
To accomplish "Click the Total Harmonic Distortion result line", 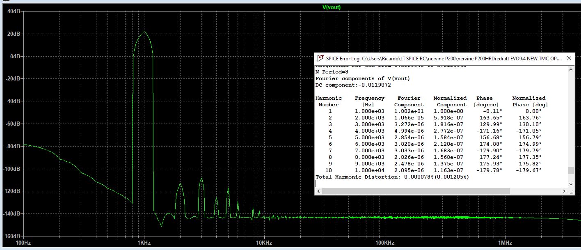I will (392, 177).
